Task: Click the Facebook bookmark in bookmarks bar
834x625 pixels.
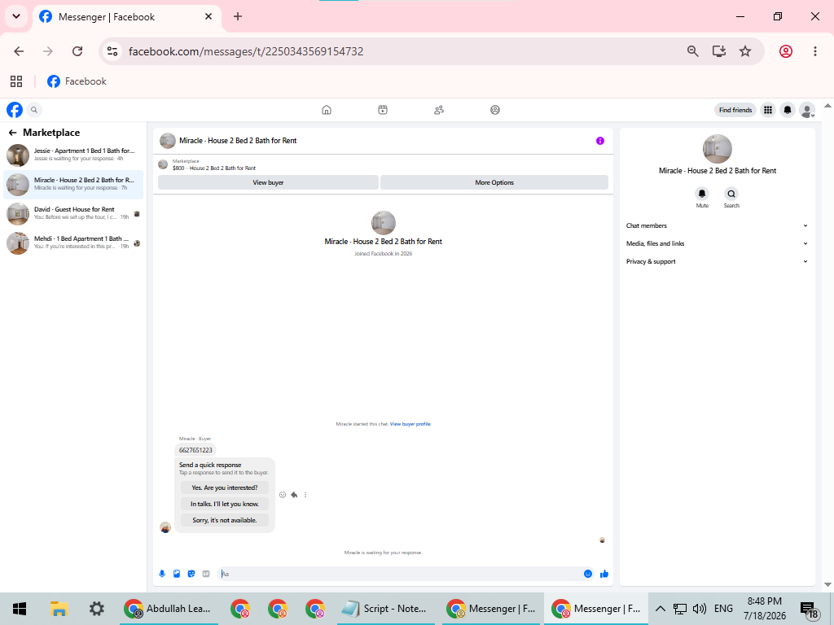Action: (x=77, y=81)
